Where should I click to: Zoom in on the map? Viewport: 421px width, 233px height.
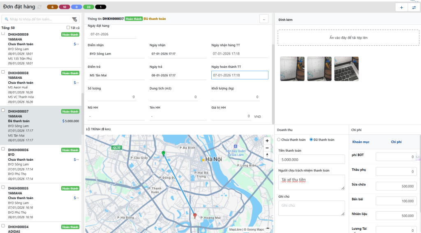pyautogui.click(x=267, y=141)
